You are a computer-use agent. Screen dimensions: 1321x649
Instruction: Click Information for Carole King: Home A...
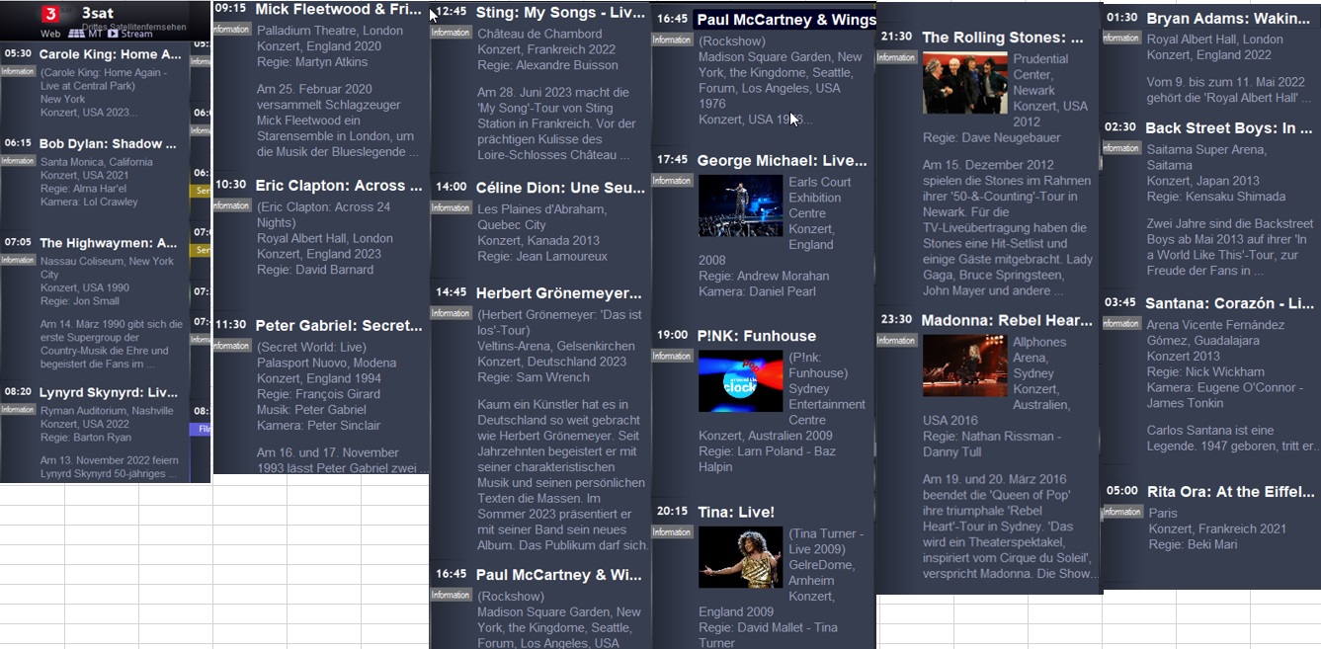point(18,71)
